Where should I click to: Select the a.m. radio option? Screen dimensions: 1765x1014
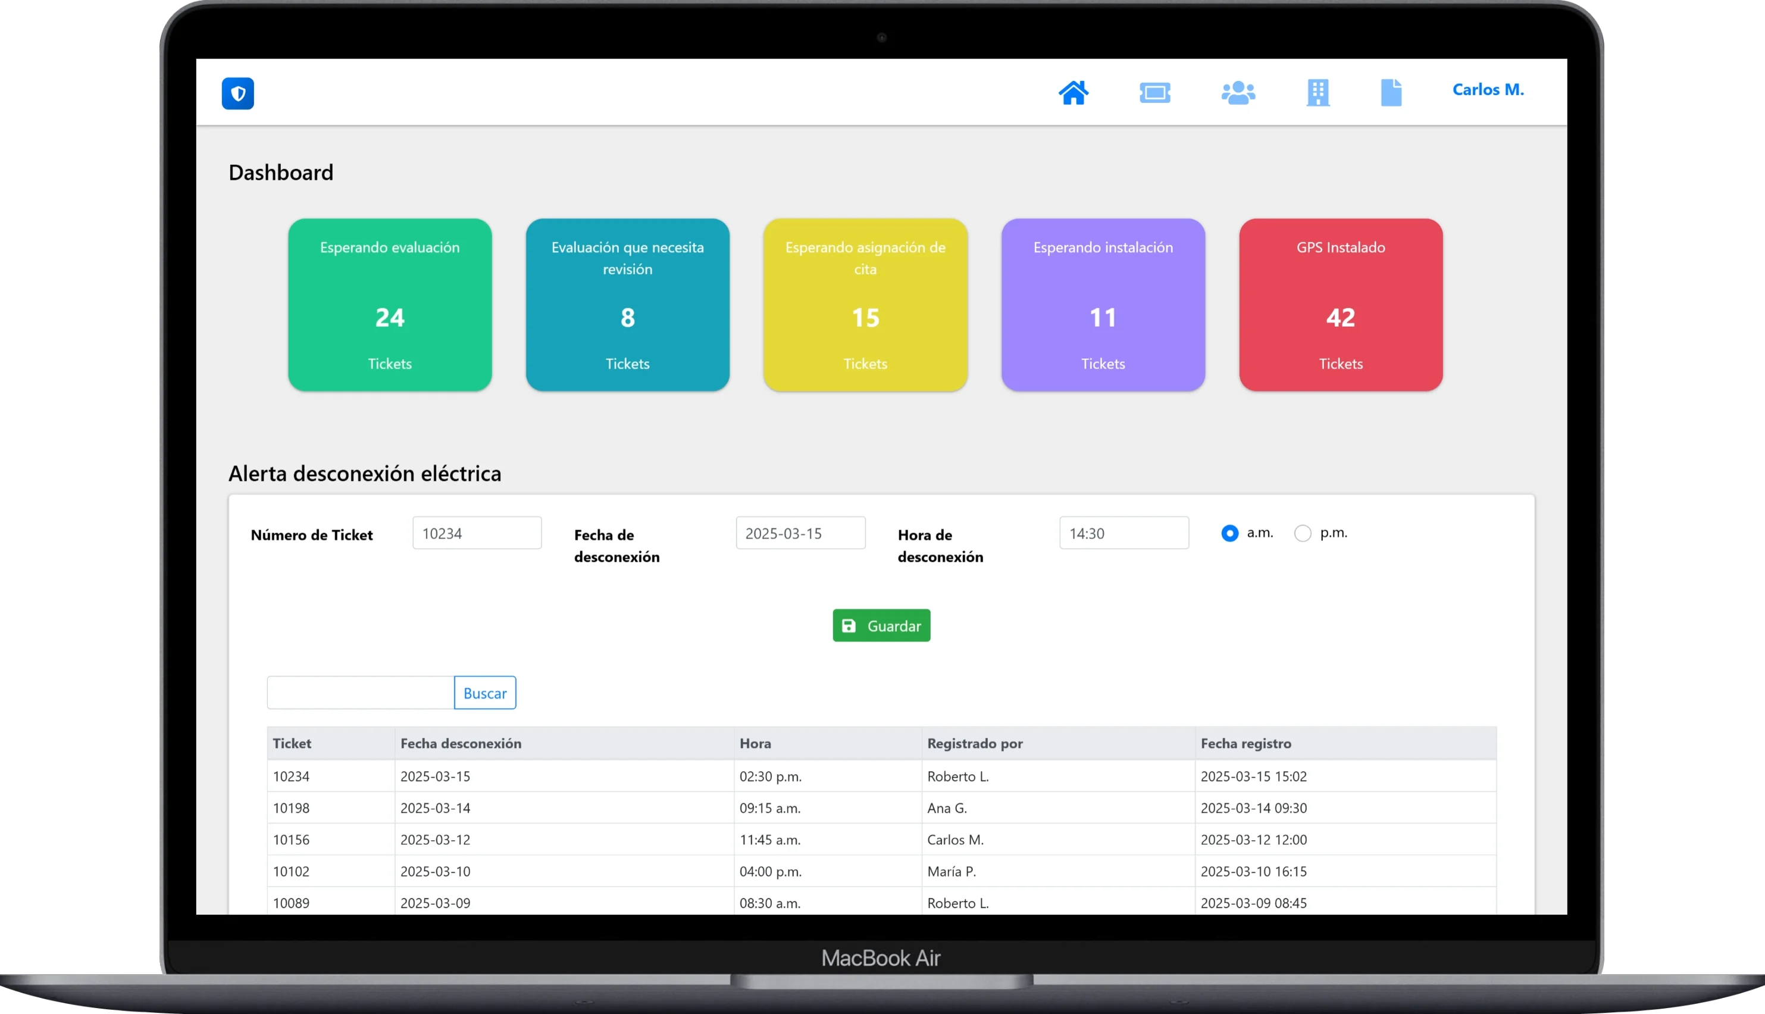point(1229,533)
